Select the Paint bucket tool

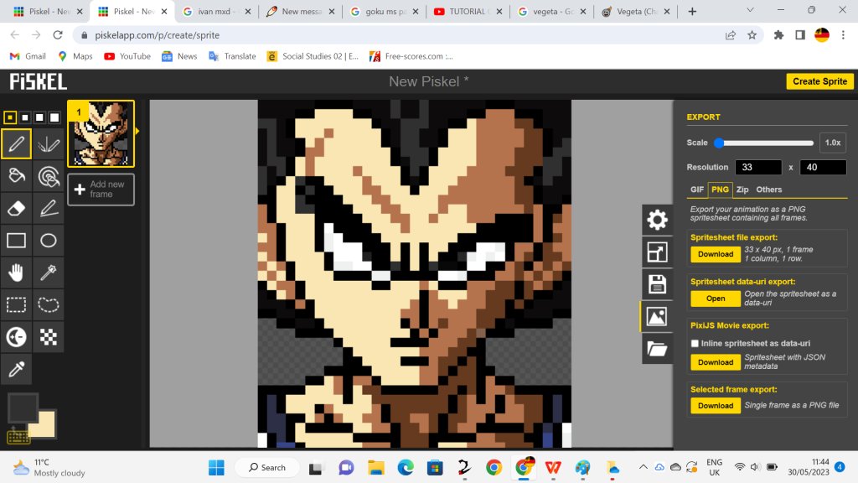pyautogui.click(x=17, y=176)
